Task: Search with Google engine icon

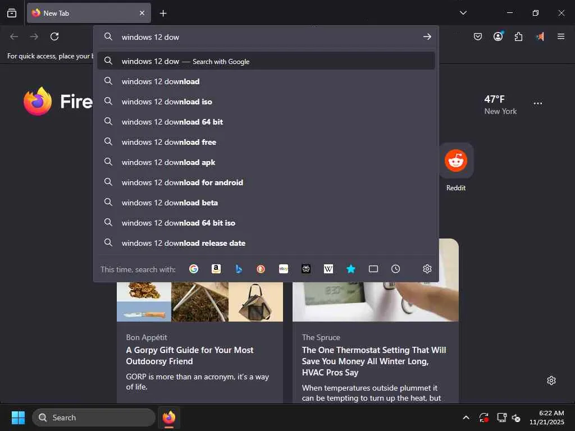Action: (x=194, y=269)
